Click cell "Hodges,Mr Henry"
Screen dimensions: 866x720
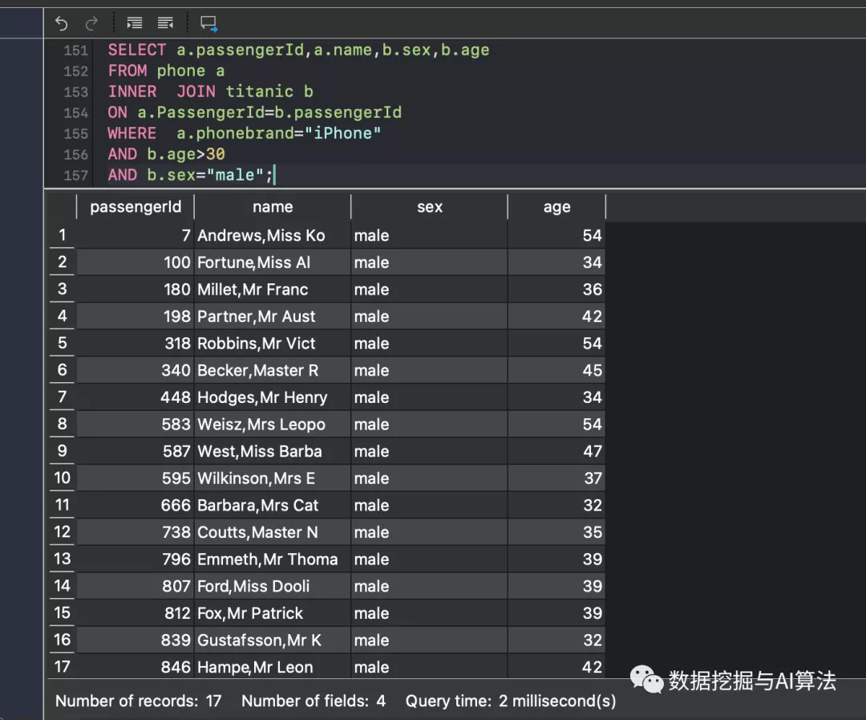[273, 397]
